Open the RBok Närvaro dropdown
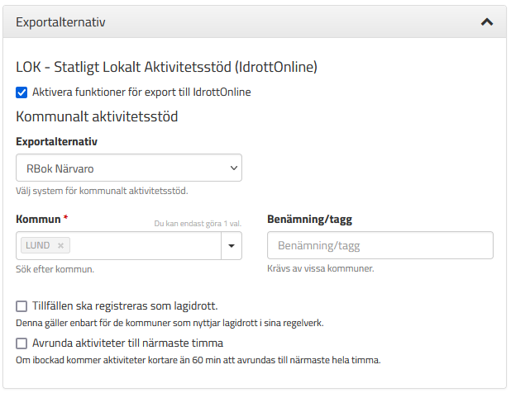This screenshot has width=511, height=393. (129, 168)
